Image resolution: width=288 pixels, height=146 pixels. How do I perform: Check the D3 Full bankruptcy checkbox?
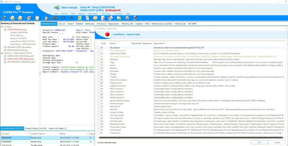pos(99,121)
